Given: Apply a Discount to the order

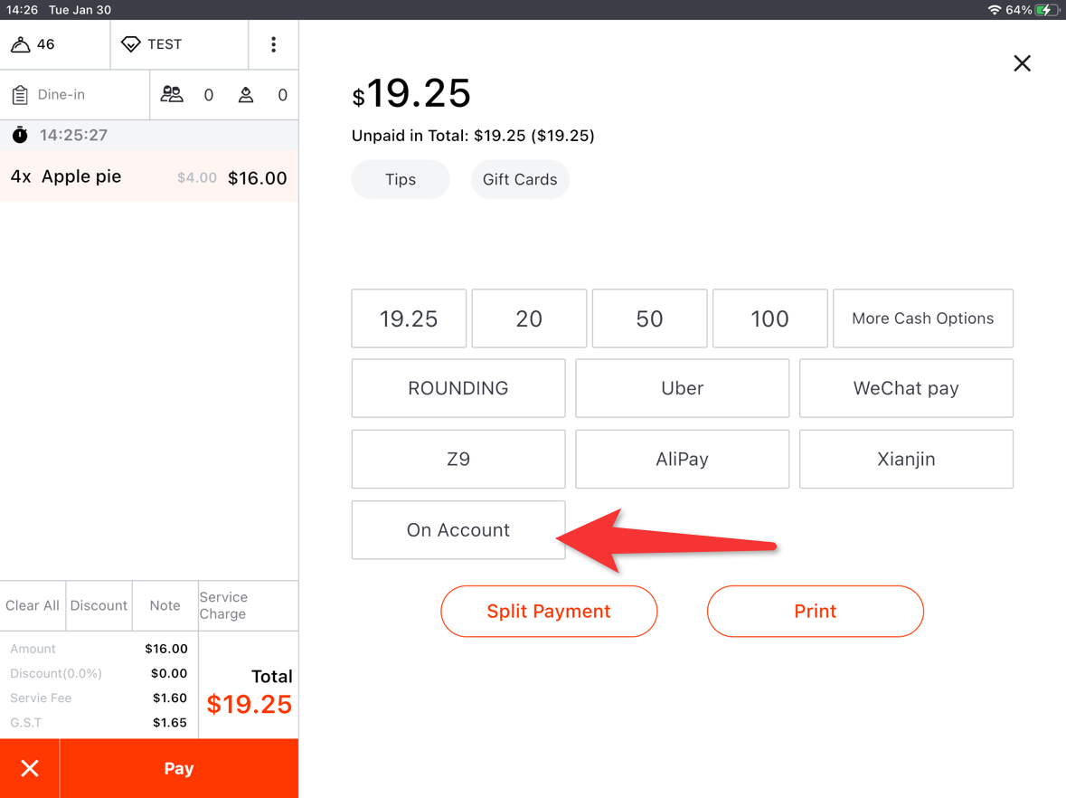Looking at the screenshot, I should (x=99, y=605).
